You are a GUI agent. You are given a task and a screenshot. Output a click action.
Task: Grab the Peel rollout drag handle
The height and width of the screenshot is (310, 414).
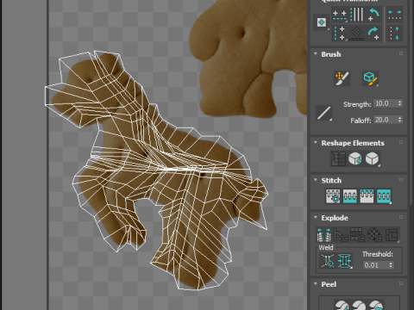(x=401, y=283)
